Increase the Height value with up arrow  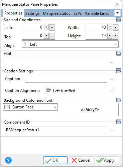pyautogui.click(x=116, y=36)
